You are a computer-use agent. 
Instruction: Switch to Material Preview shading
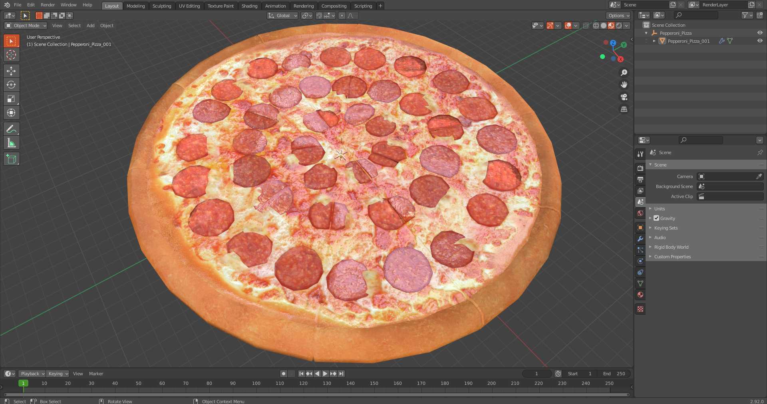pyautogui.click(x=611, y=26)
